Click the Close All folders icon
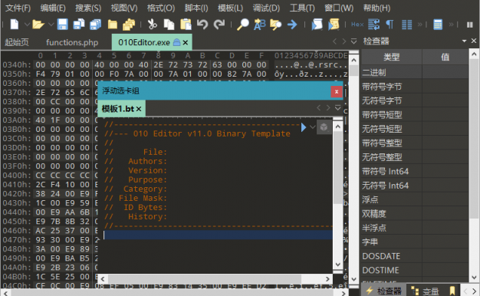480x296 pixels. pos(129,25)
